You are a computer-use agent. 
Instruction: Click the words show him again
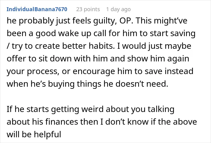158,59
